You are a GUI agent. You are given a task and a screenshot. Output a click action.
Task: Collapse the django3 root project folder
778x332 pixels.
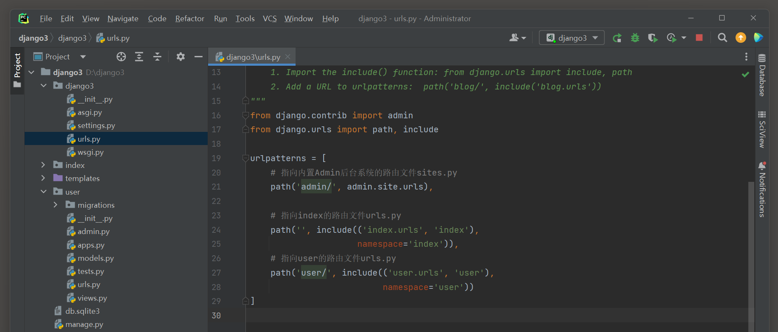pos(31,73)
